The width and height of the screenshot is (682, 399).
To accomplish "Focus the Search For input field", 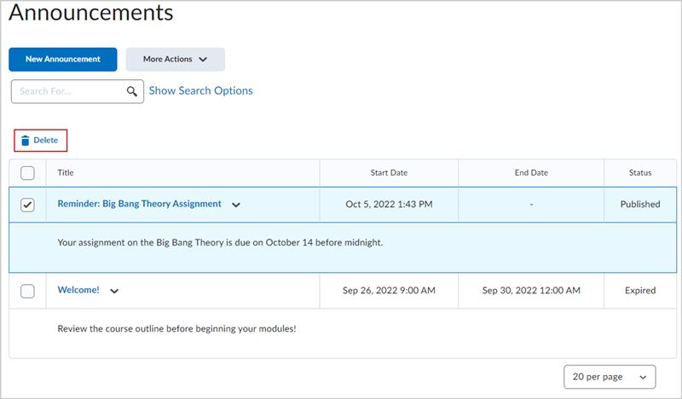I will pos(70,91).
